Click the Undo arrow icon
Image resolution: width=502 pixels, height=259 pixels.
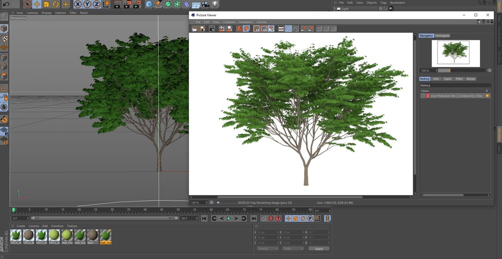pyautogui.click(x=6, y=4)
